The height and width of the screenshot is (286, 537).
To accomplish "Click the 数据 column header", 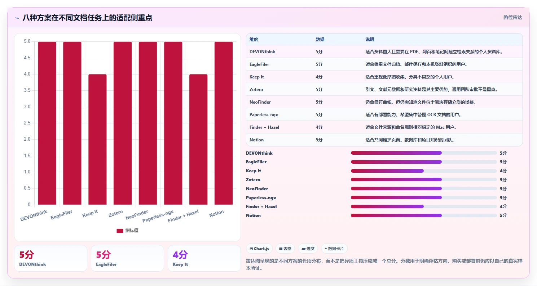I will [320, 39].
